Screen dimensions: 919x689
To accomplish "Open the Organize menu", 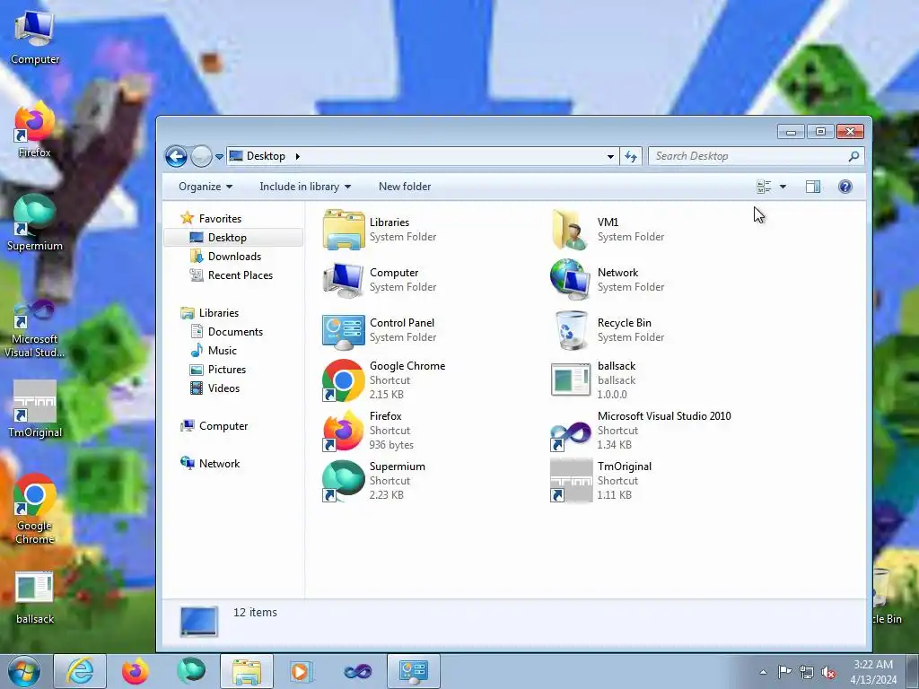I will 206,187.
